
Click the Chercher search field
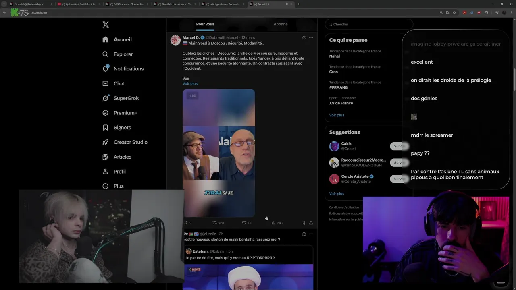[x=369, y=24]
